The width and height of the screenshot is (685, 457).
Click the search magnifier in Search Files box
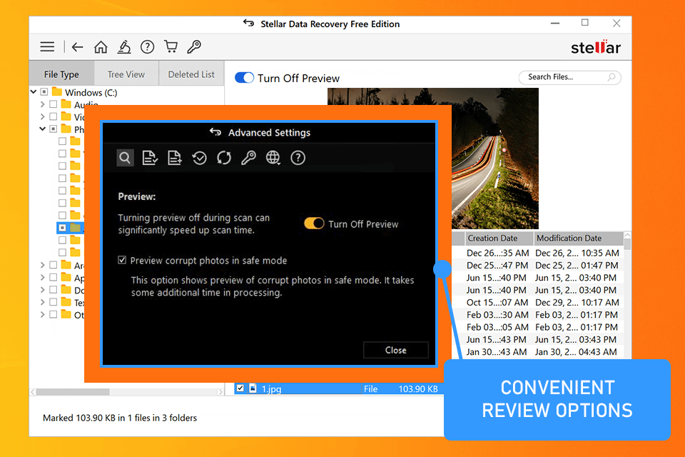(x=612, y=77)
